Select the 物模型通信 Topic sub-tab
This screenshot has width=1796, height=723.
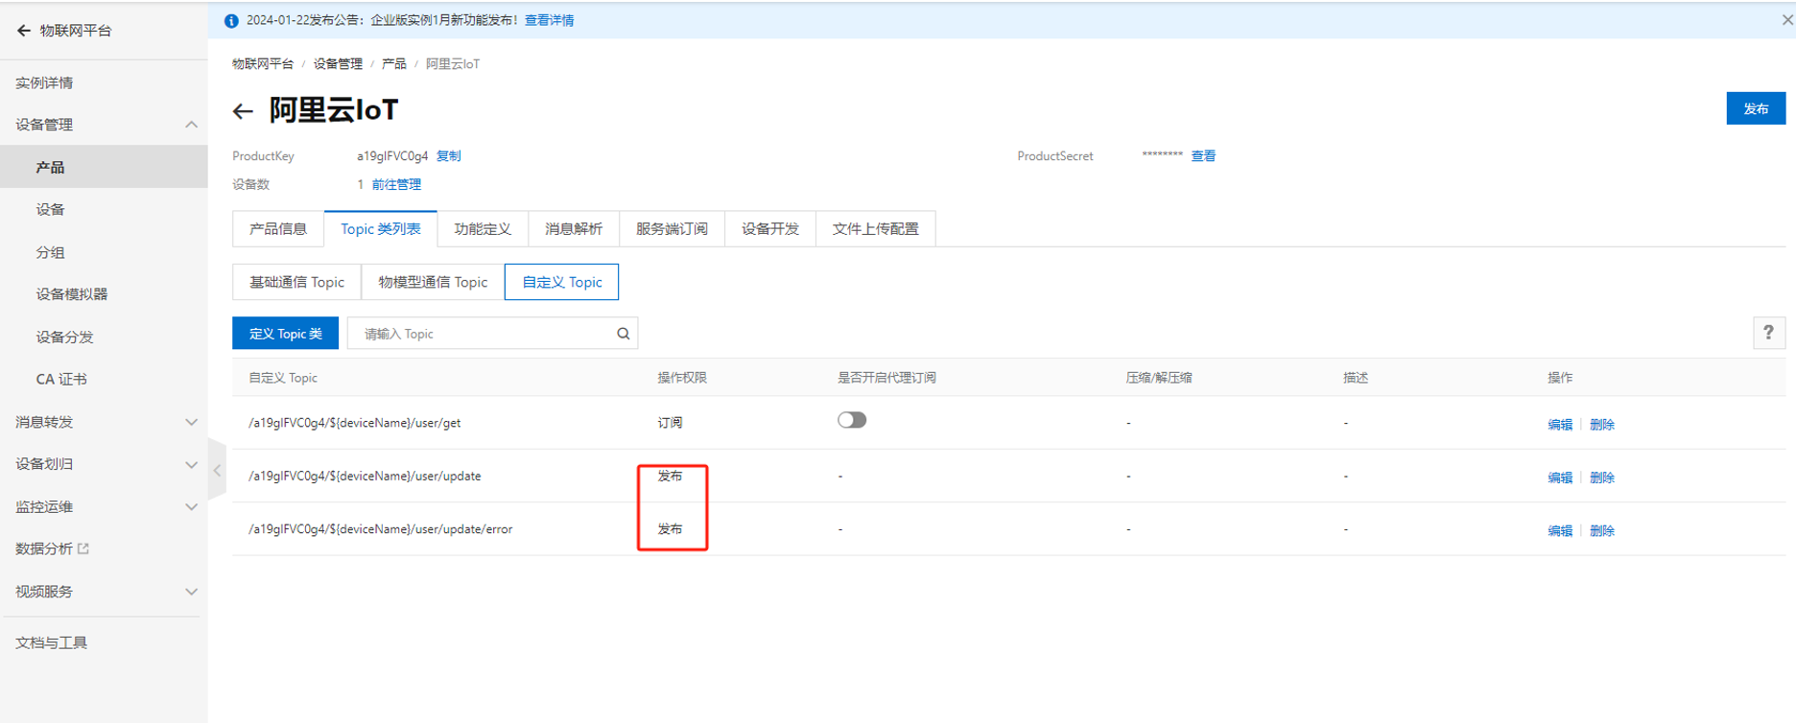pyautogui.click(x=433, y=282)
